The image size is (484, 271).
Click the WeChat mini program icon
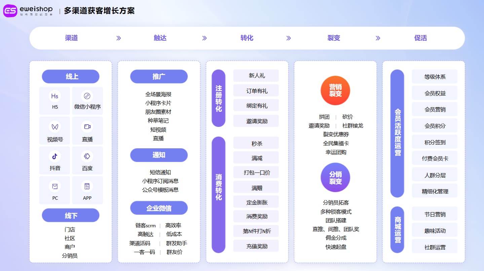tap(87, 96)
